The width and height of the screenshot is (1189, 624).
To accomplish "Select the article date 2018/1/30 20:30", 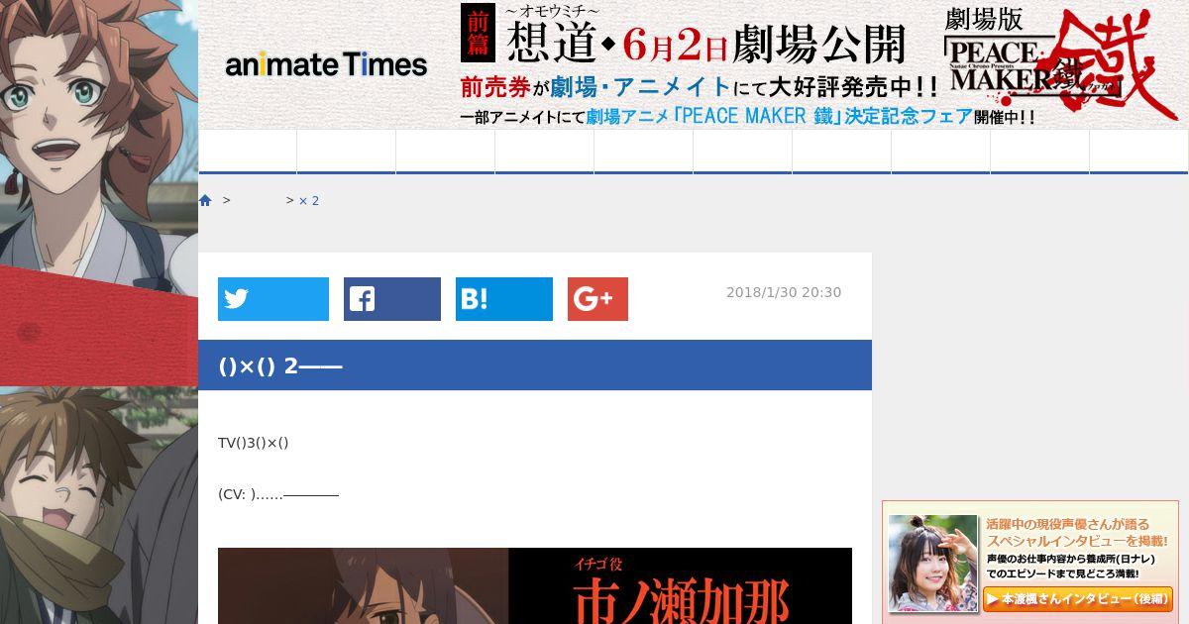I will pos(784,292).
